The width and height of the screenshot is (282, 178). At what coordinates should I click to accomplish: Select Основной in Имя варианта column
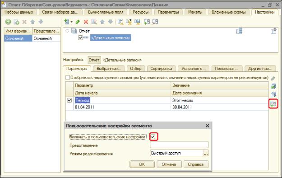pyautogui.click(x=18, y=38)
